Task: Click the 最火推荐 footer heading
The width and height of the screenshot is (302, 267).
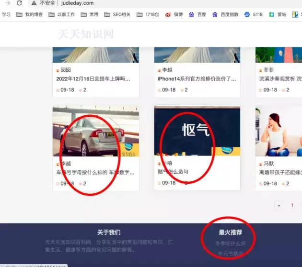Action: tap(231, 232)
